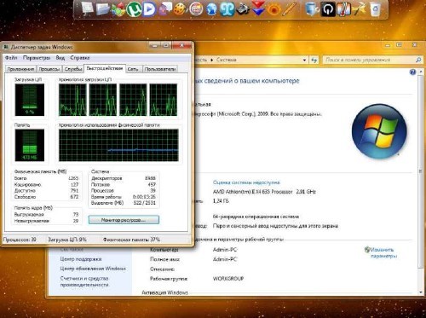Screen dimensions: 426x318
Task: Click the Загрузка ЦП: 9% status entry
Action: click(67, 240)
